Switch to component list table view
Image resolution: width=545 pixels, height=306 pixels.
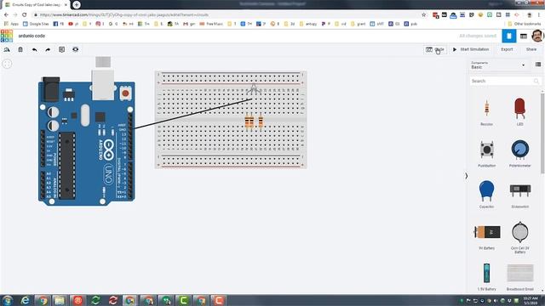click(x=524, y=36)
